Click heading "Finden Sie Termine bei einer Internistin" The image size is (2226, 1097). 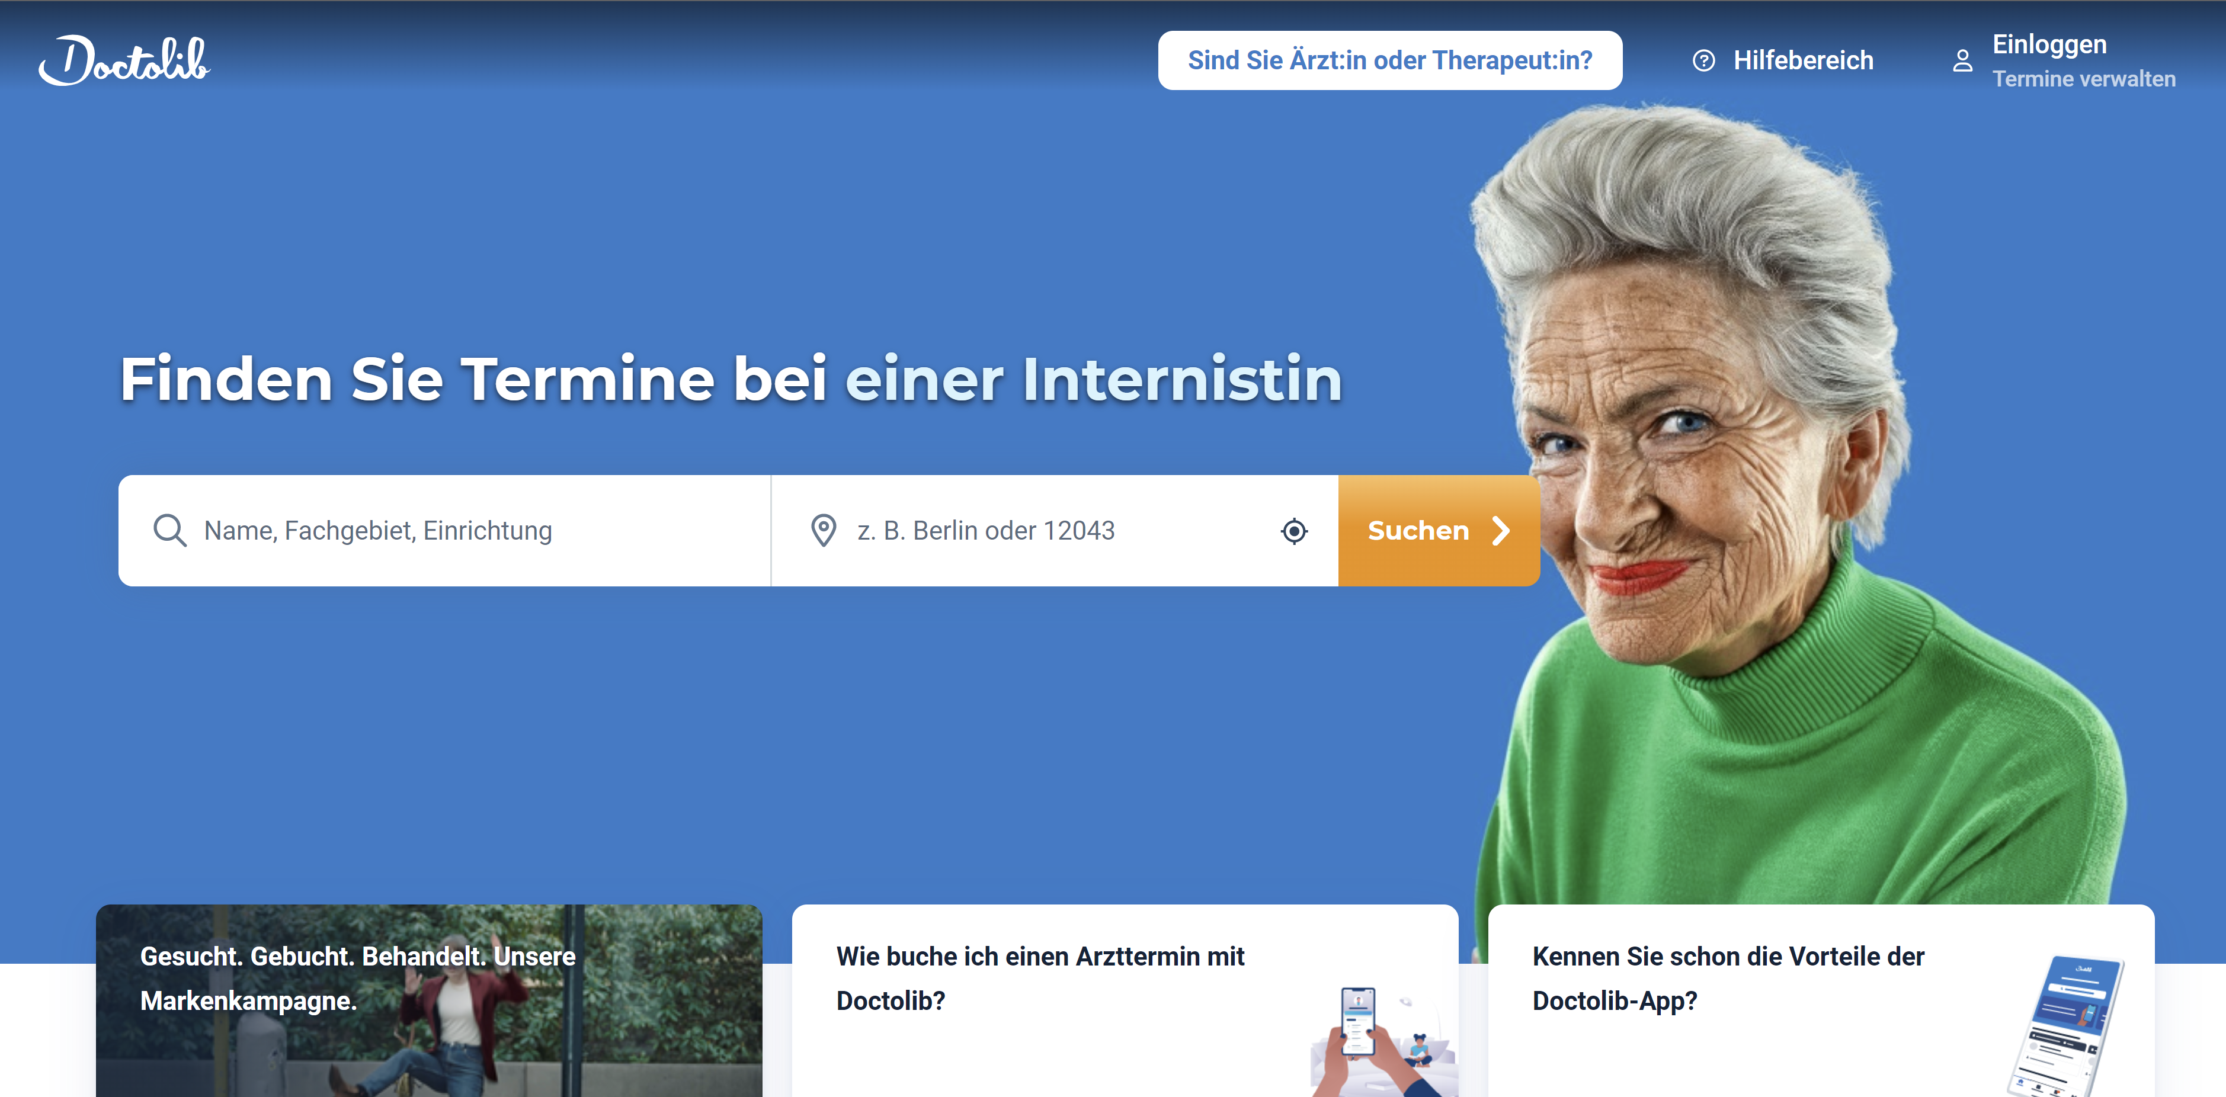(x=731, y=379)
